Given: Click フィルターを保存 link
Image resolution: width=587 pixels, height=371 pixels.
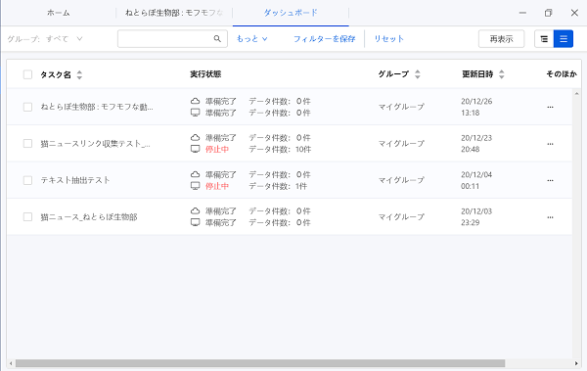Looking at the screenshot, I should pyautogui.click(x=324, y=38).
